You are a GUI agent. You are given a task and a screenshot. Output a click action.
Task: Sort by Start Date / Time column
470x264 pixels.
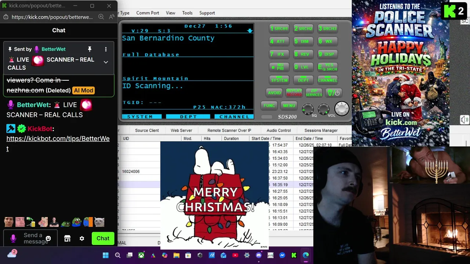tap(272, 139)
